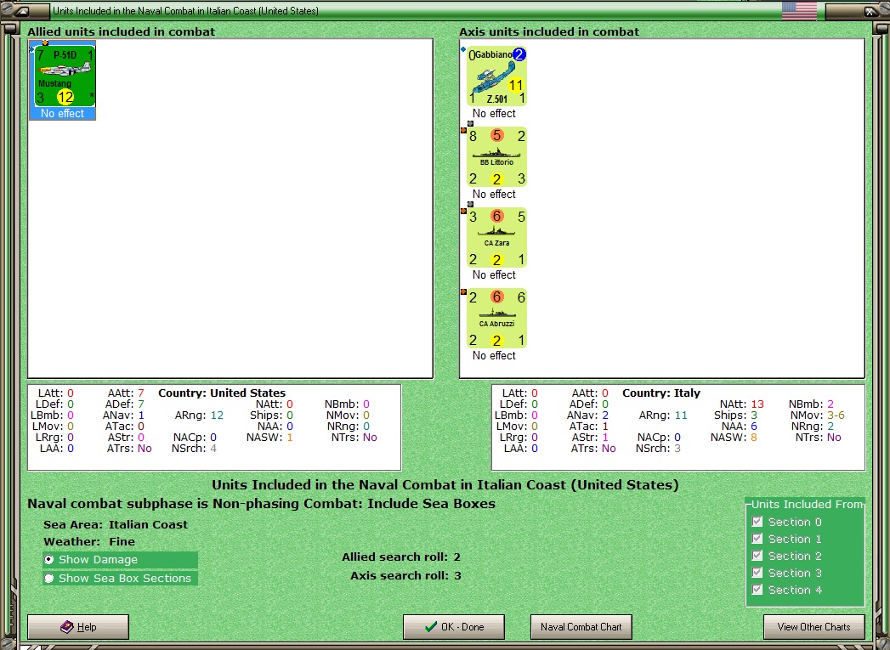Click the 'Country: Italy' label
This screenshot has height=650, width=890.
click(x=661, y=393)
